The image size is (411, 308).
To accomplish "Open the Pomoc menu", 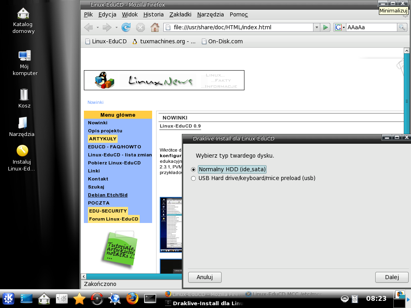I will 239,15.
